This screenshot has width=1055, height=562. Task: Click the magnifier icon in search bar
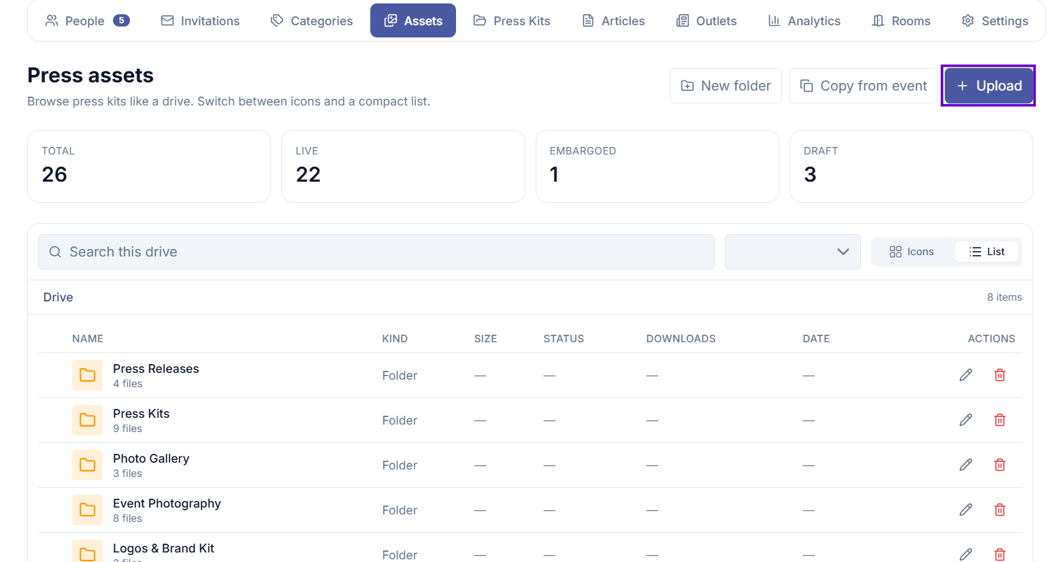coord(55,252)
